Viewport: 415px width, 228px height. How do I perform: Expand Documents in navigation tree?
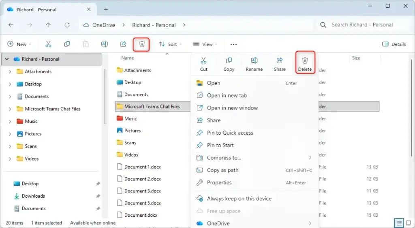tap(10, 97)
